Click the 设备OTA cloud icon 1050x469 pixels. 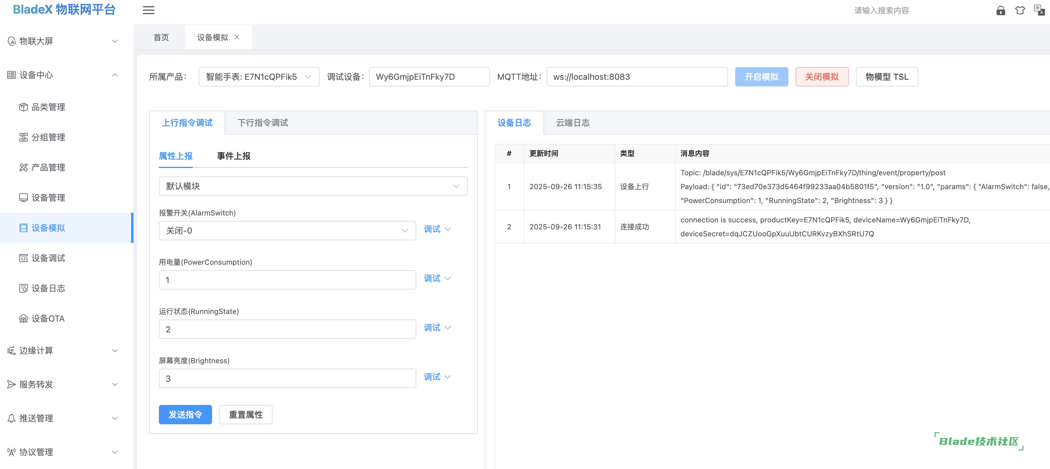[23, 318]
